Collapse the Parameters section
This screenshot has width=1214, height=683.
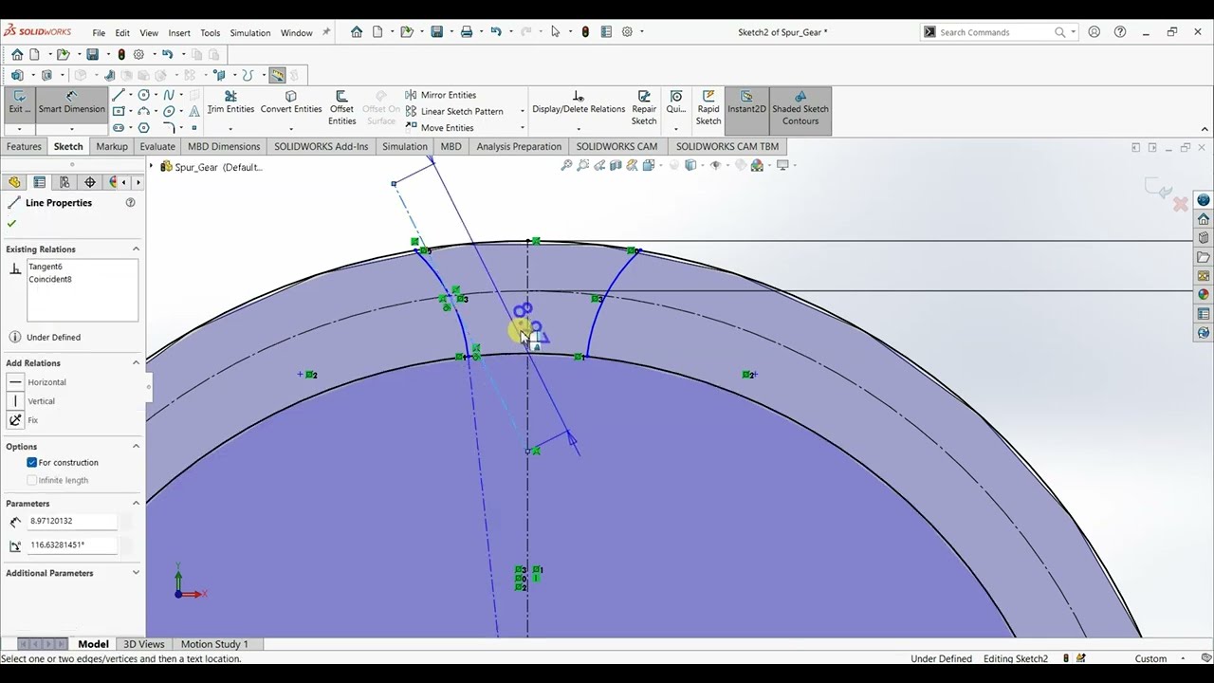pos(136,504)
